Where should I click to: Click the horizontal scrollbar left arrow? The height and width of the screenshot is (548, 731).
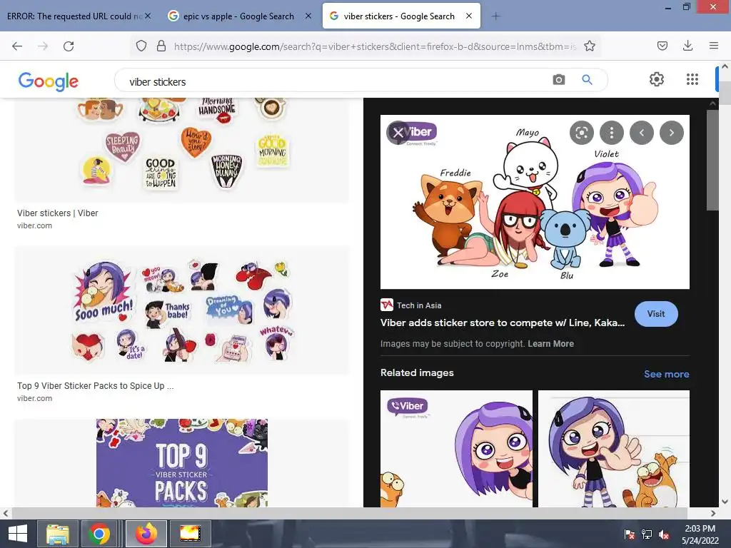coord(5,513)
